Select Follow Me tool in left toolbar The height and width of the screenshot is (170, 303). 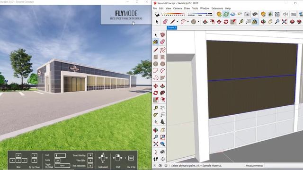click(x=162, y=93)
